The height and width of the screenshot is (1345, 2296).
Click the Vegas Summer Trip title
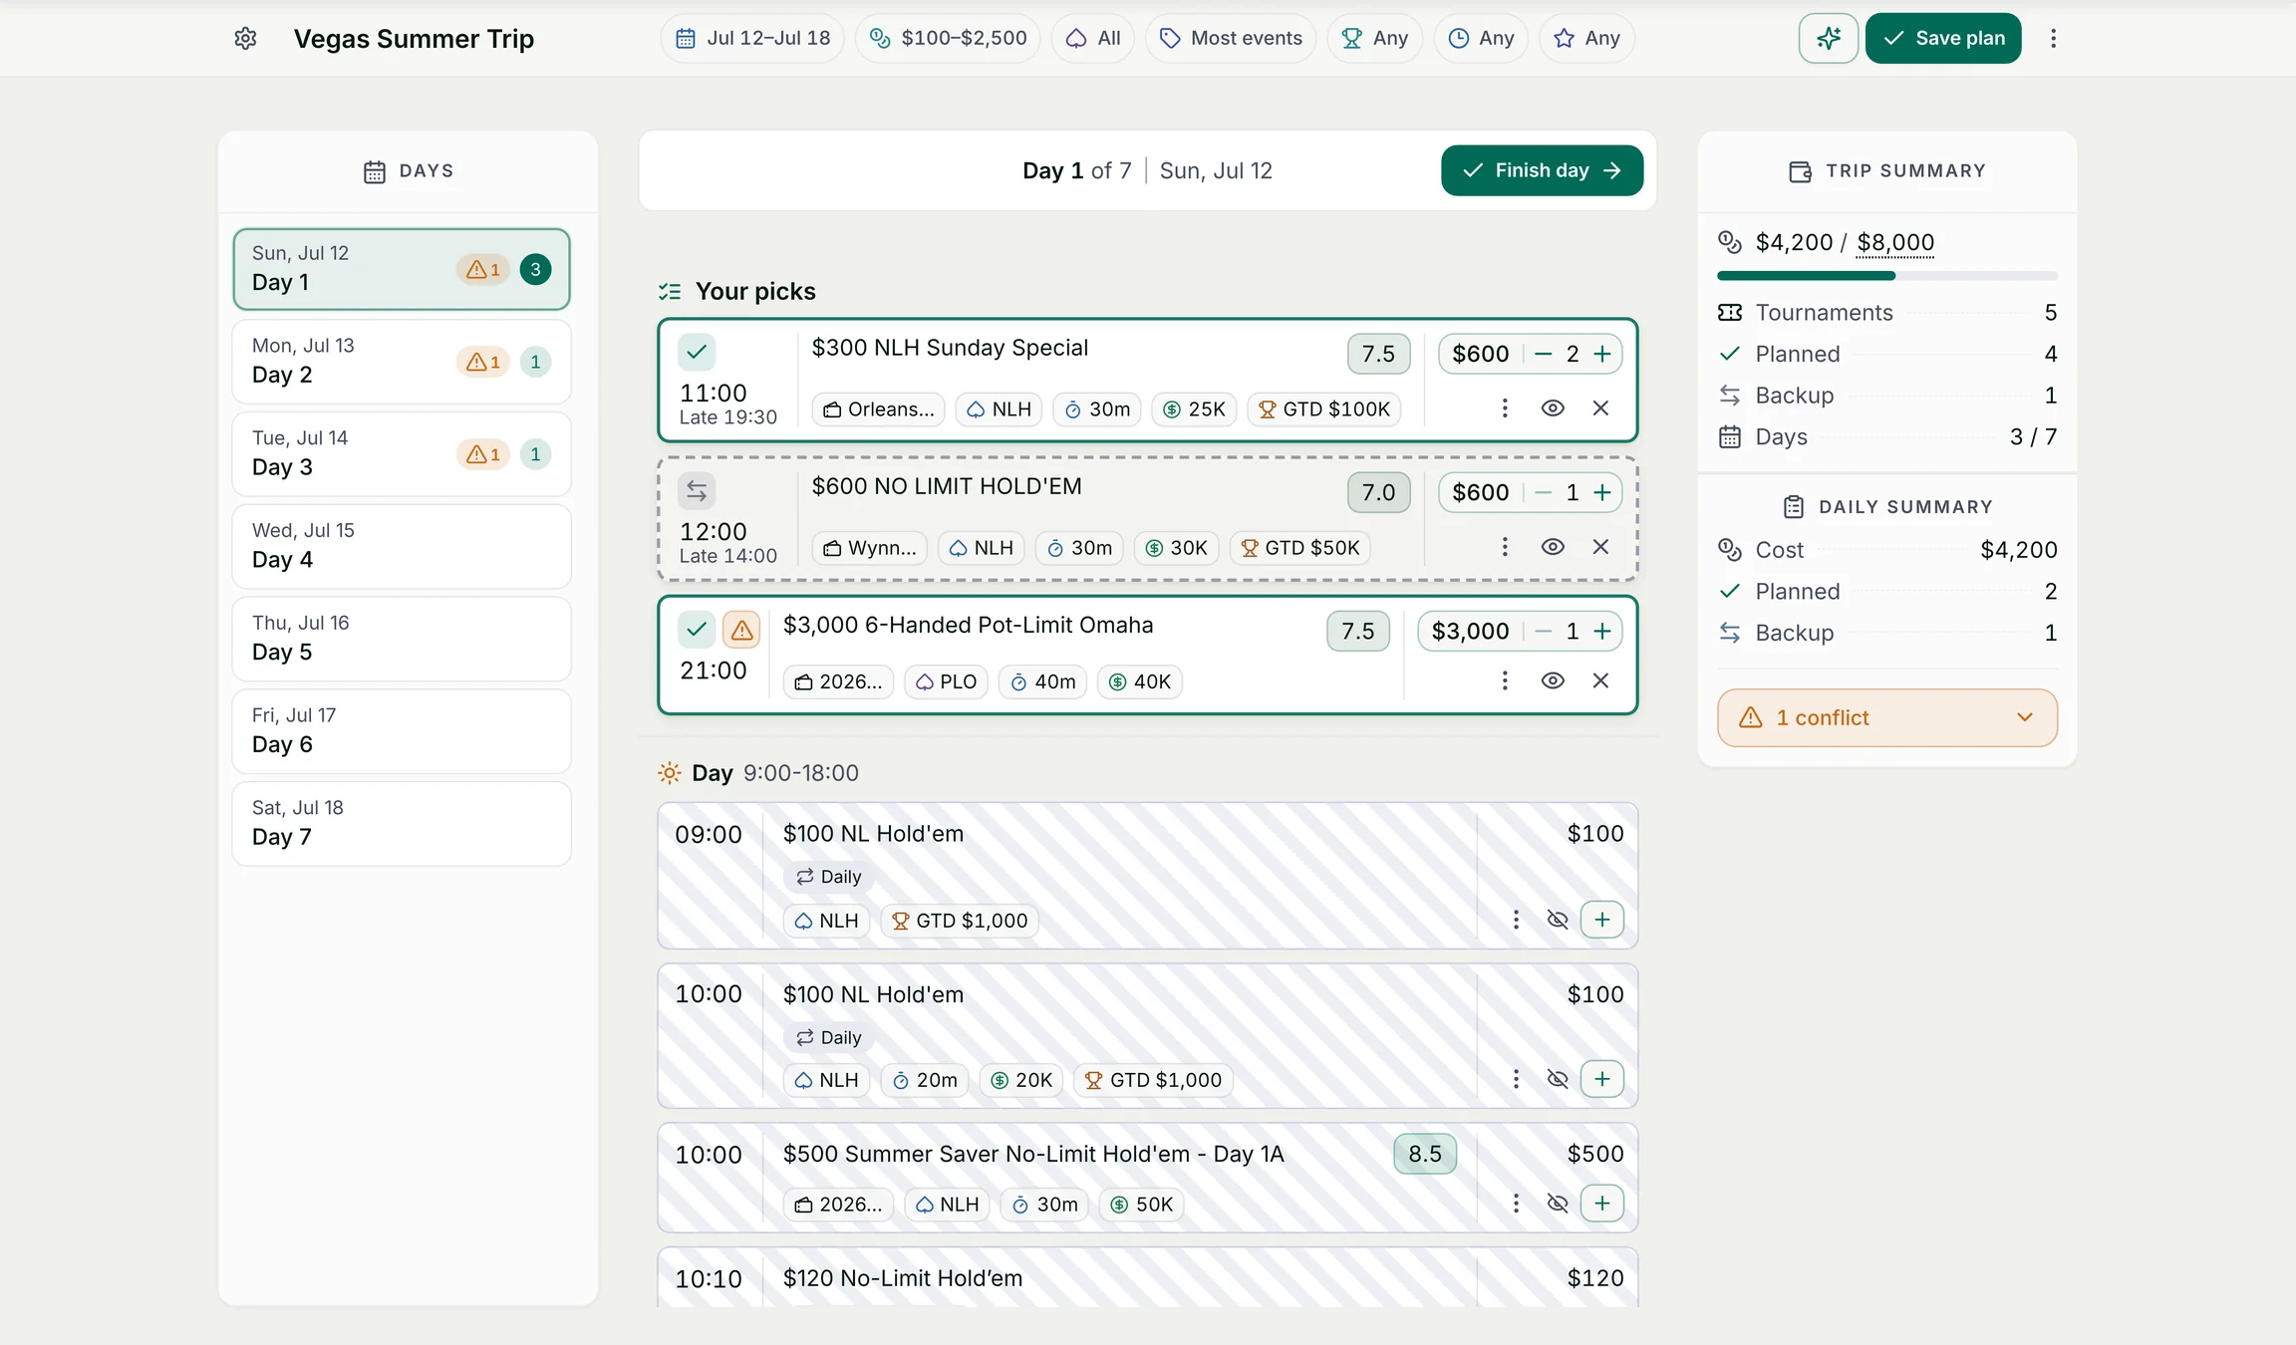point(414,38)
